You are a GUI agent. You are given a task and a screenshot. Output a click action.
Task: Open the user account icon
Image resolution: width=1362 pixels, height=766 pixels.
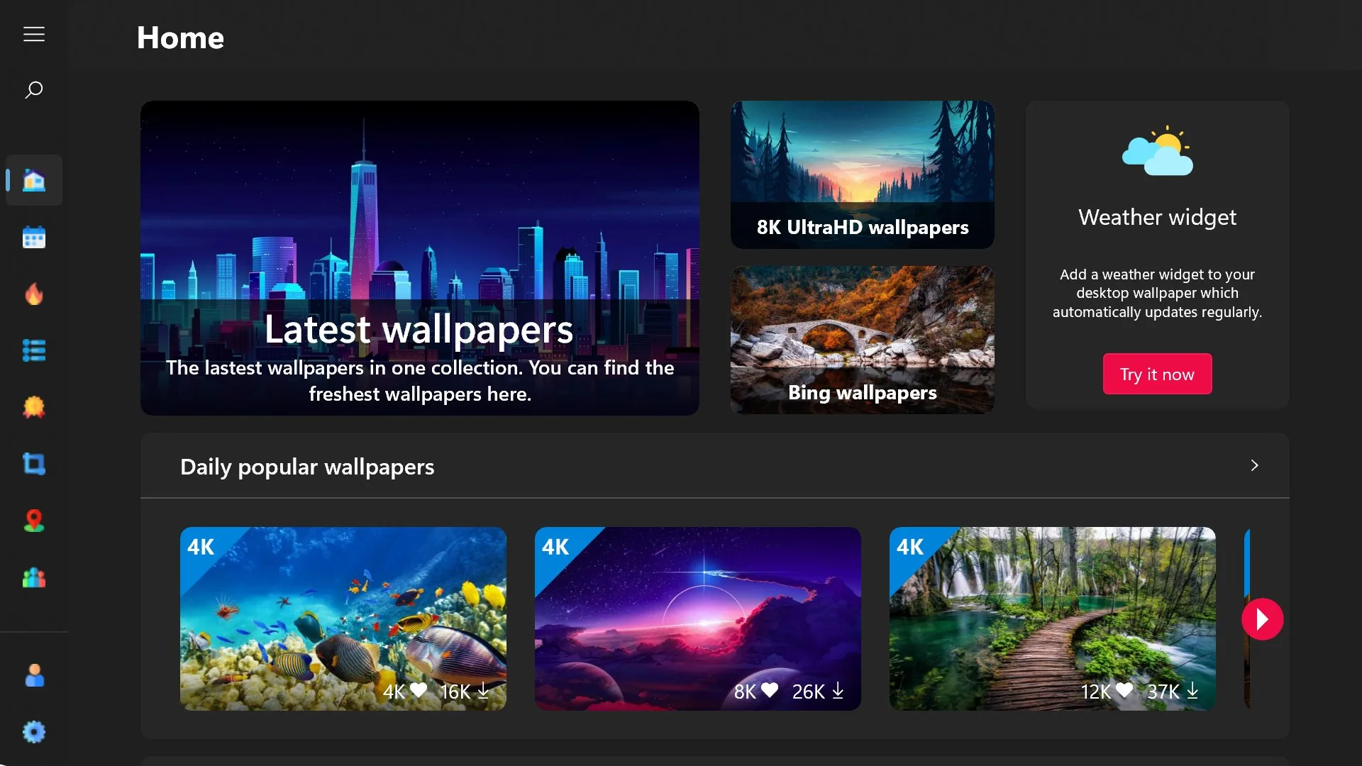(x=34, y=675)
